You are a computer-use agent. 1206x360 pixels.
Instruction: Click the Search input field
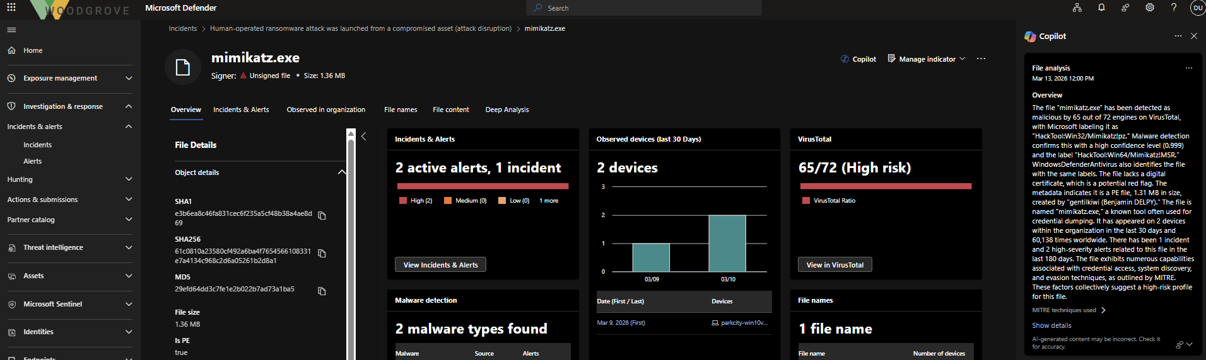point(643,8)
